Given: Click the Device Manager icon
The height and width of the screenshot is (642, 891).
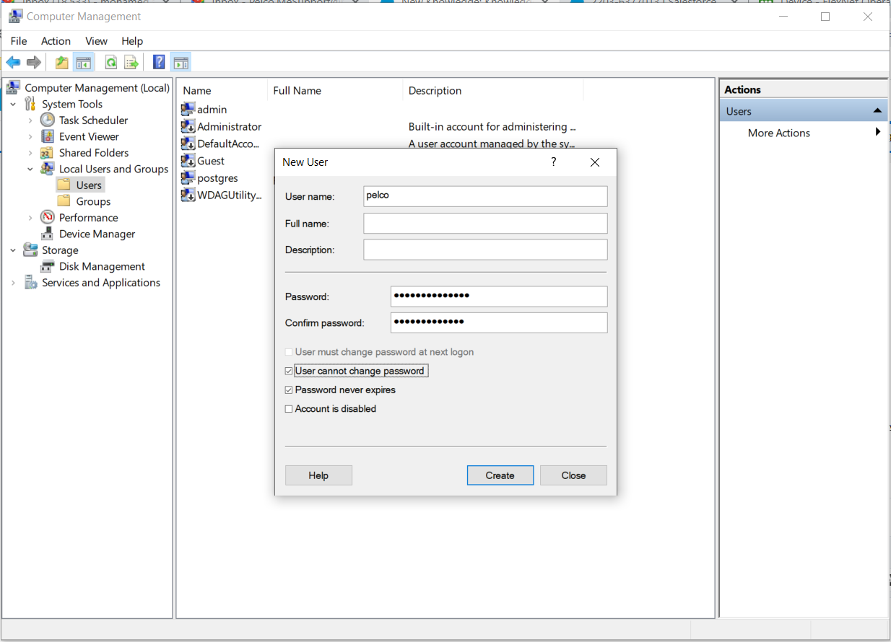Looking at the screenshot, I should tap(47, 234).
